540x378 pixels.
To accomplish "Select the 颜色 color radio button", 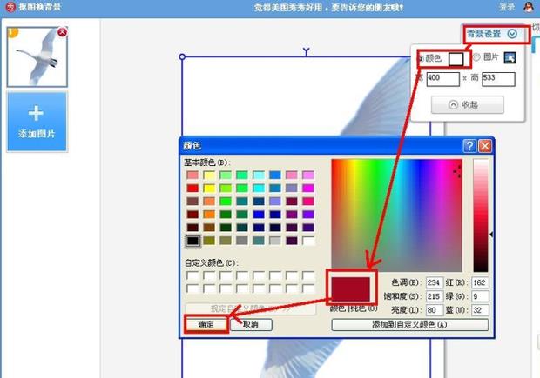I will coord(422,58).
